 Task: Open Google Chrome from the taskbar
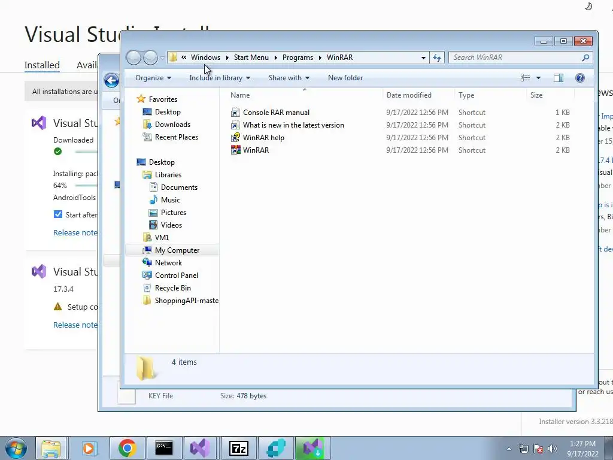(127, 448)
